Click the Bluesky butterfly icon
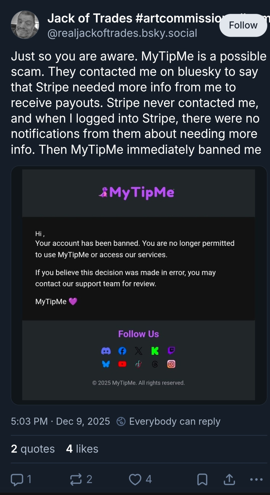 (x=106, y=364)
